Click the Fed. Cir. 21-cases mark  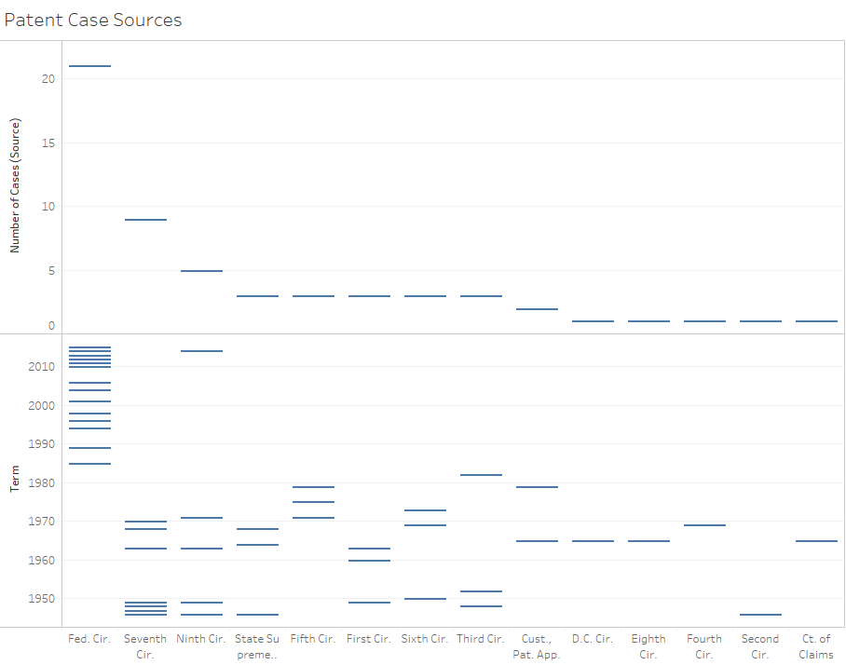(89, 66)
